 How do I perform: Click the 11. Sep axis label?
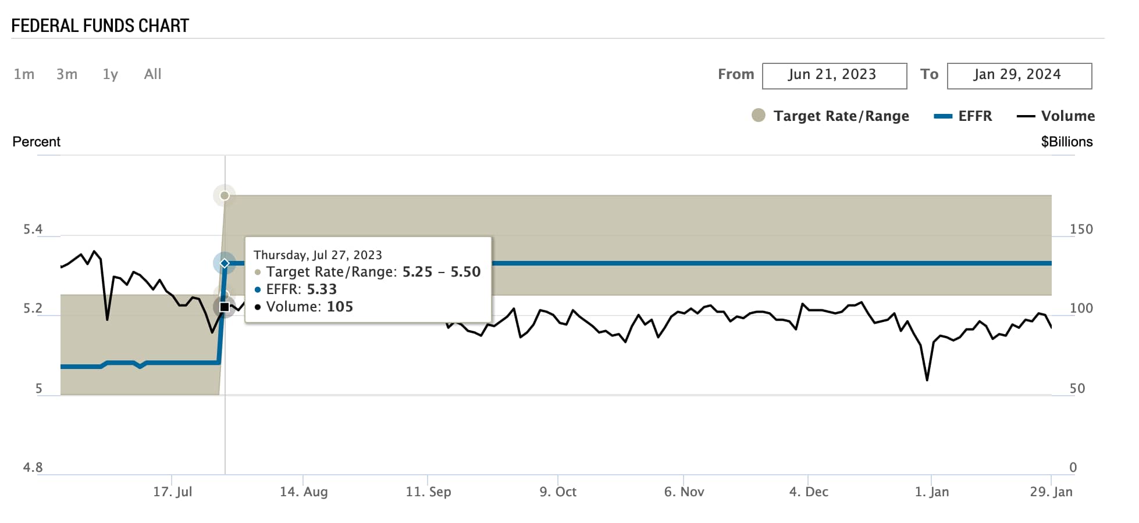(428, 492)
